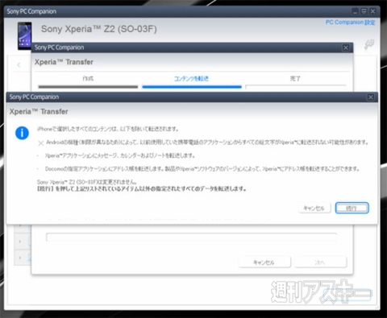
Task: Close the middle Sony PC Companion dialog
Action: click(x=346, y=47)
